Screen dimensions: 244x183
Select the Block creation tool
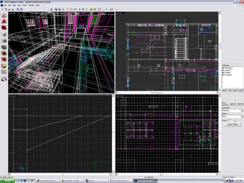tap(4, 41)
